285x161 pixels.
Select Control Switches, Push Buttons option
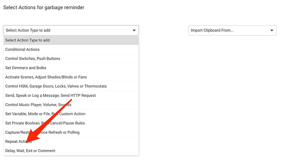pyautogui.click(x=71, y=59)
